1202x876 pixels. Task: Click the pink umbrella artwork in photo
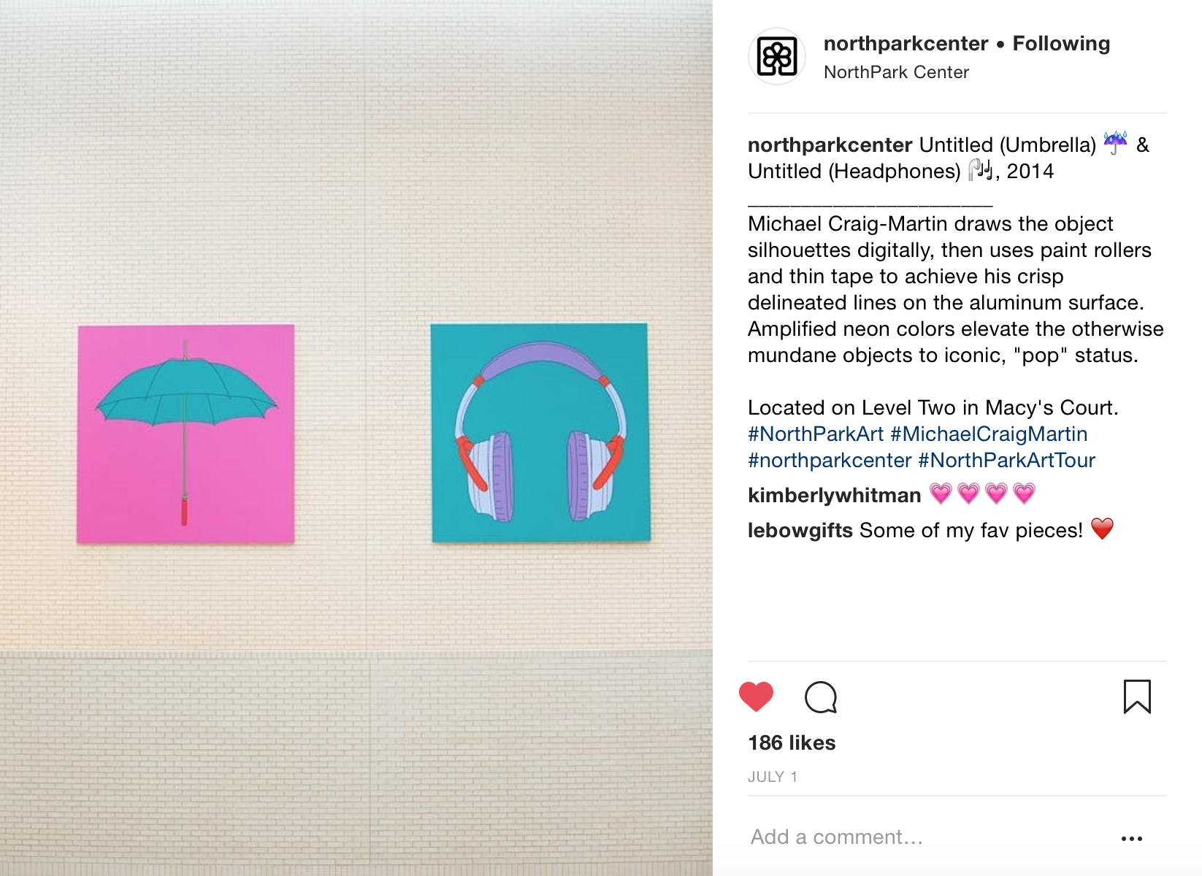point(185,434)
